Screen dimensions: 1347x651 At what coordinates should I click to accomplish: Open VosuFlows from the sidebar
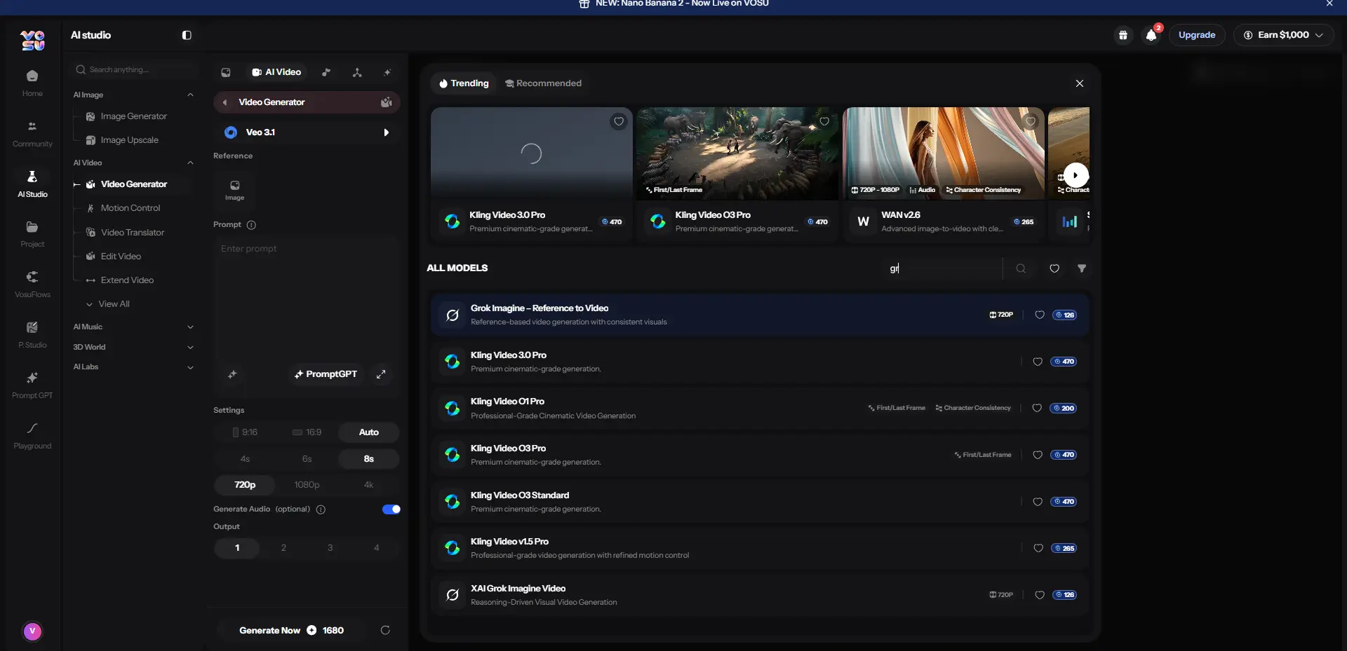32,285
